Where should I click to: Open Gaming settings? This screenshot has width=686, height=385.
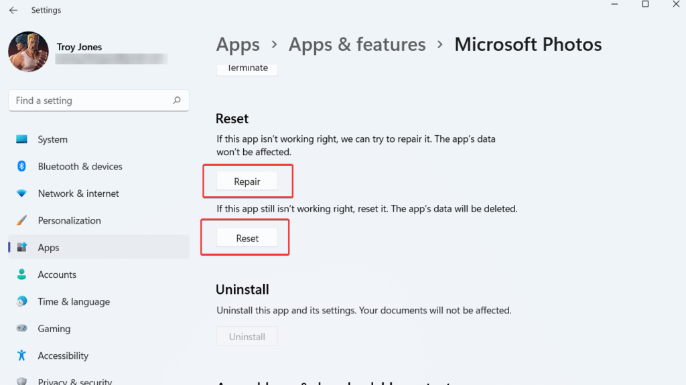click(98, 329)
